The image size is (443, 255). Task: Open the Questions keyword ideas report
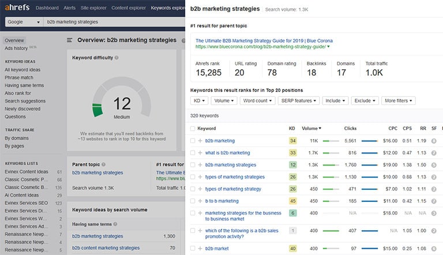click(x=15, y=117)
